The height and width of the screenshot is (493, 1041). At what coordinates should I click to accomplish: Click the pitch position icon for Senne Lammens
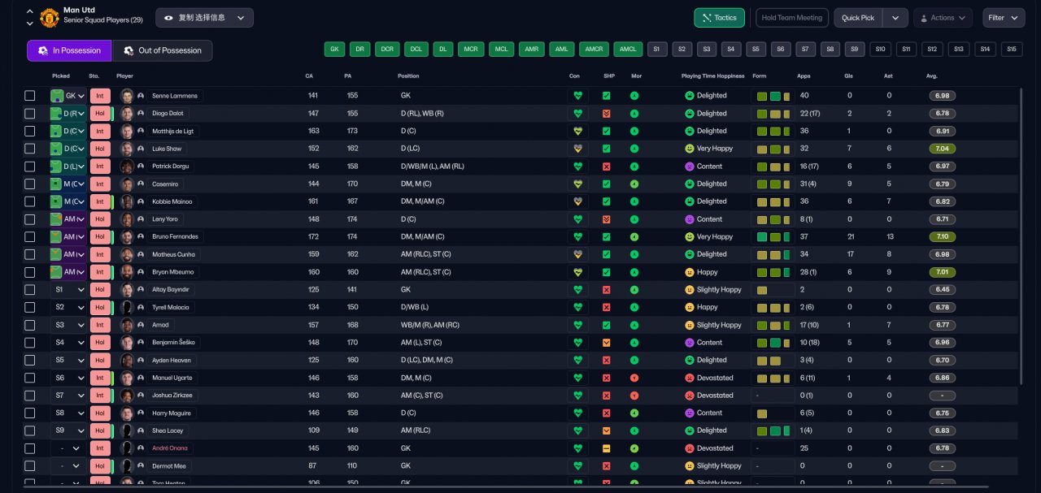[57, 96]
